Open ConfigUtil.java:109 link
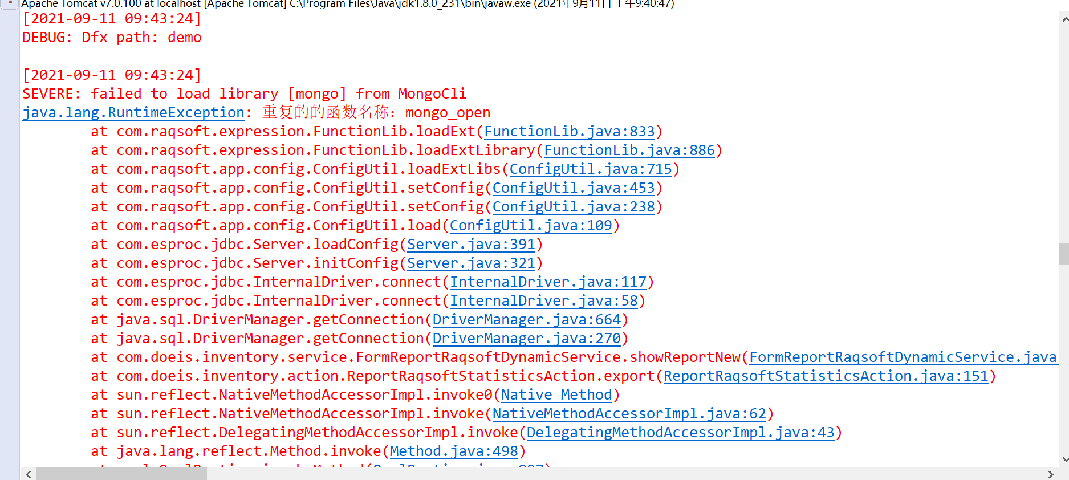 tap(531, 226)
